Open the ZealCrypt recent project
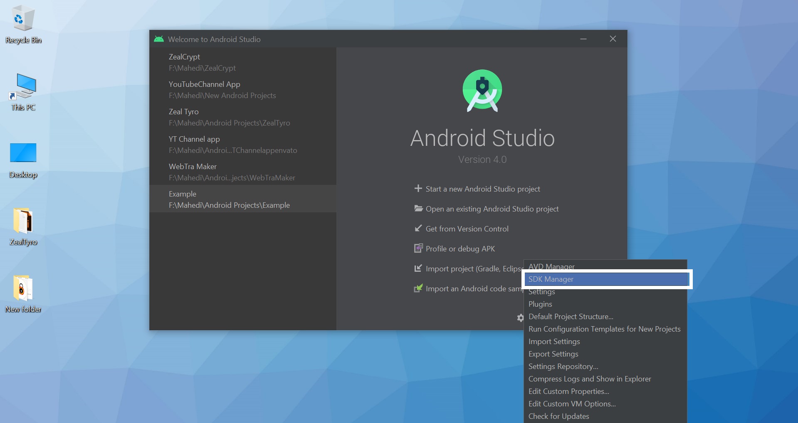Viewport: 798px width, 423px height. pyautogui.click(x=243, y=62)
